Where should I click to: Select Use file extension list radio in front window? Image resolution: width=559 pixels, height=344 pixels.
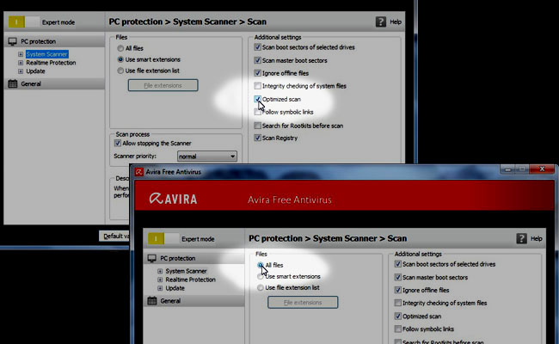tap(261, 288)
